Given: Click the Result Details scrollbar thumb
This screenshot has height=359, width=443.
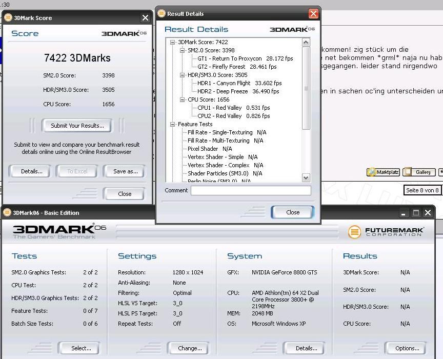Looking at the screenshot, I should click(x=306, y=88).
